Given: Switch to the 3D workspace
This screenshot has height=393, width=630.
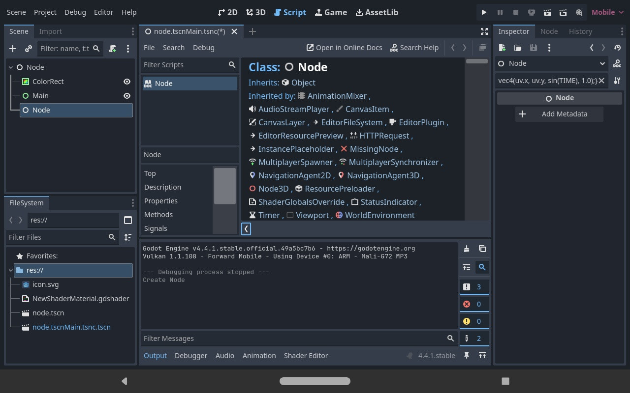Looking at the screenshot, I should click(256, 12).
